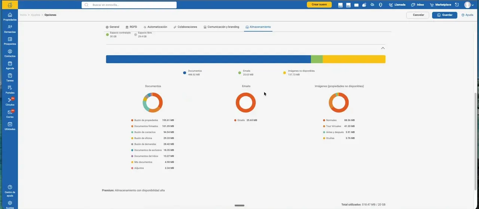Click the Imágenes donut chart
The image size is (479, 209).
[339, 102]
